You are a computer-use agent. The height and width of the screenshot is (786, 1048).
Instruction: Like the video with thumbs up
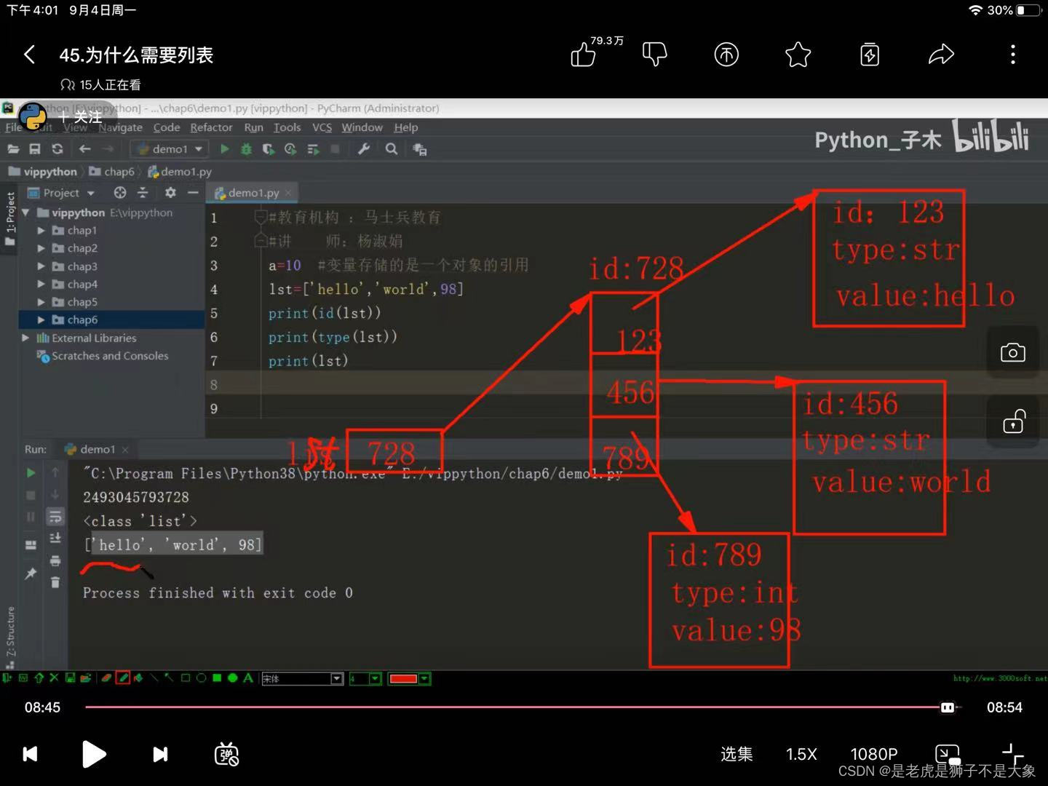[x=583, y=55]
